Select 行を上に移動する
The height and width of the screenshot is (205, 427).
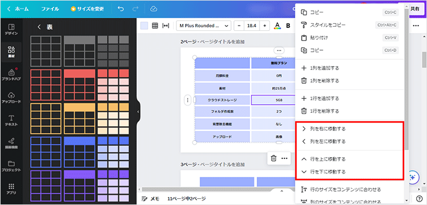coord(350,159)
